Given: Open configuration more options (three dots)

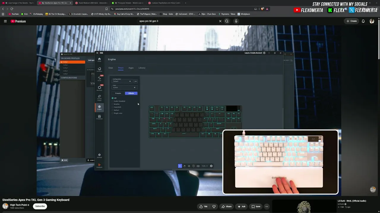Looking at the screenshot, I should point(136,81).
